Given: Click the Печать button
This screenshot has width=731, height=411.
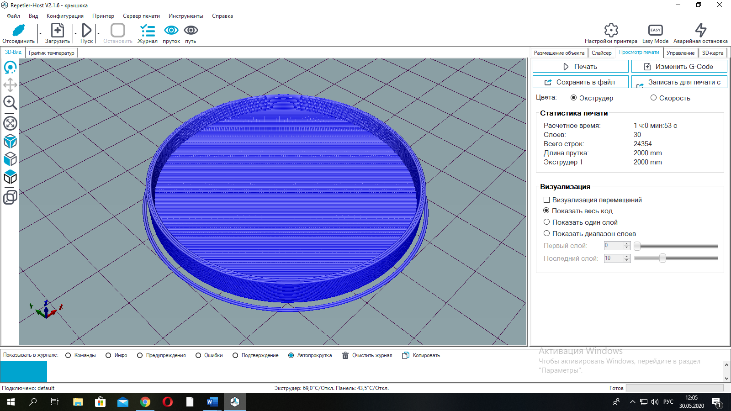Looking at the screenshot, I should coord(580,67).
